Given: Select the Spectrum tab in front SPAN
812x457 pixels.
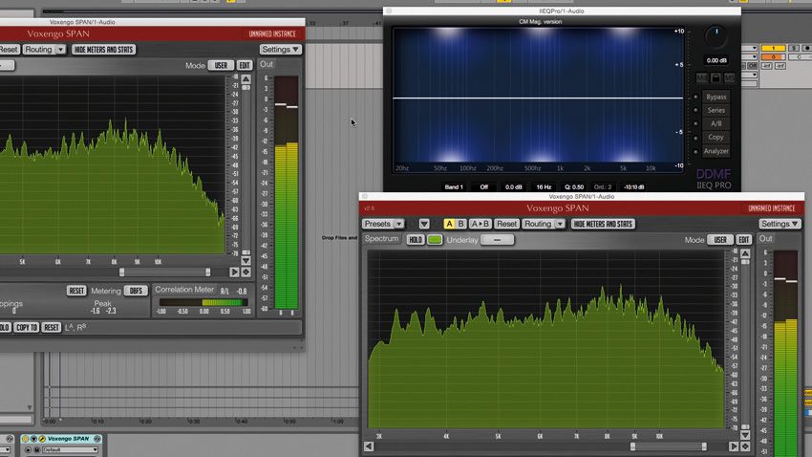Looking at the screenshot, I should [x=382, y=239].
